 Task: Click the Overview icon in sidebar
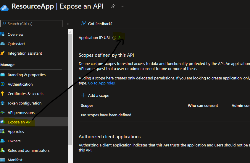[2, 34]
